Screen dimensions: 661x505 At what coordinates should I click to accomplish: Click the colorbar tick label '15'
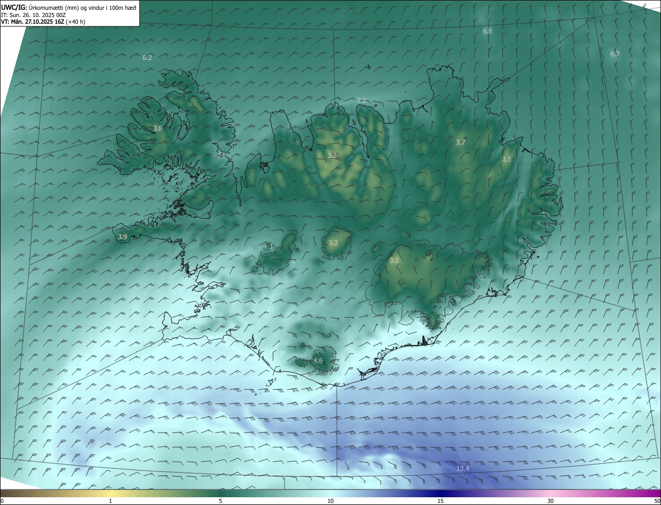pos(440,501)
